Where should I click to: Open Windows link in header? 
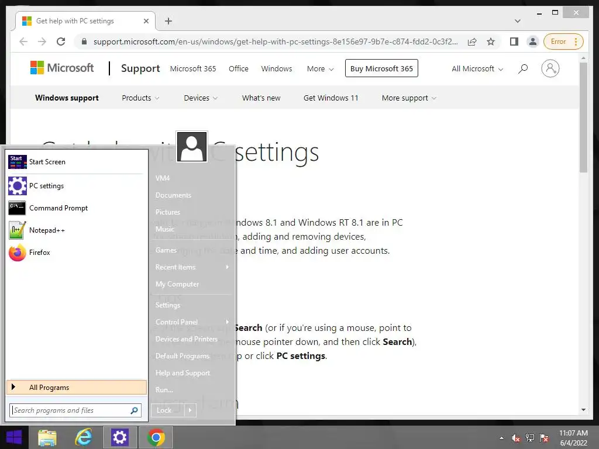(x=277, y=69)
